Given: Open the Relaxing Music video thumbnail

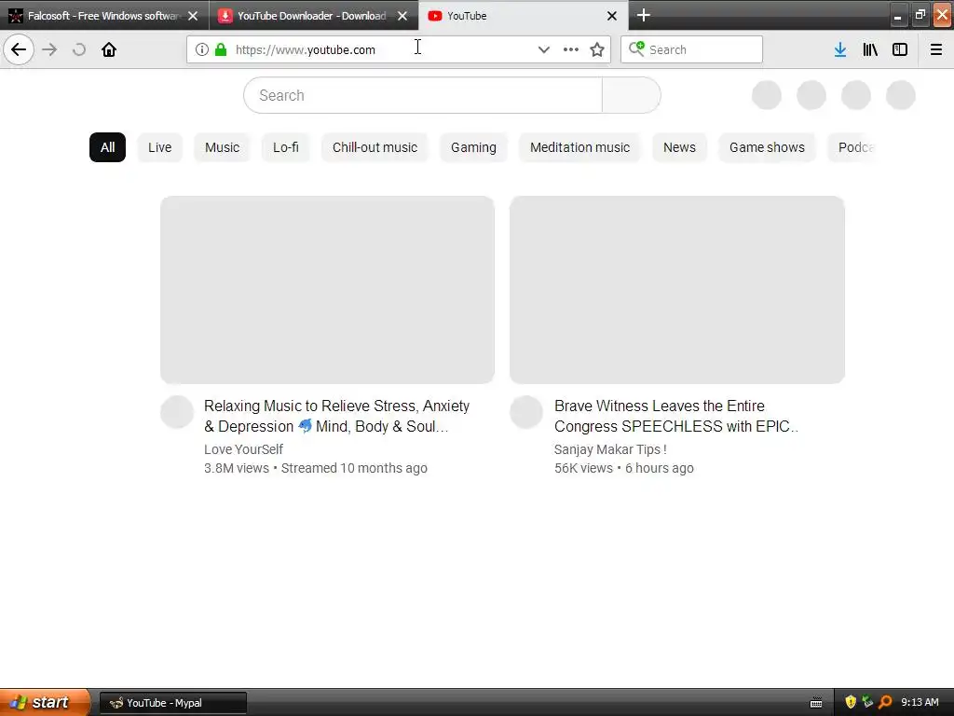Looking at the screenshot, I should pyautogui.click(x=327, y=290).
